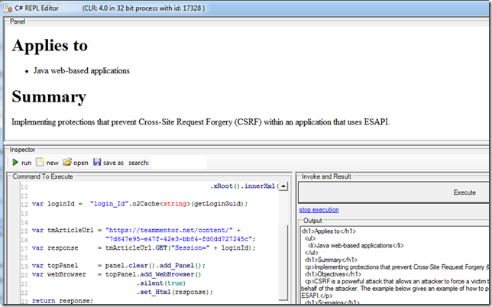
Task: Click the code editor's vertical scrollbar up arrow
Action: pyautogui.click(x=283, y=186)
